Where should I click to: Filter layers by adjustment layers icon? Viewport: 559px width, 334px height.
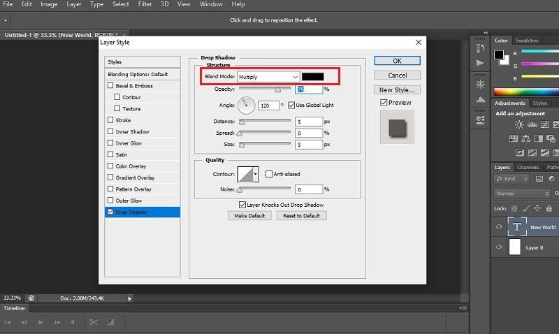(x=551, y=179)
